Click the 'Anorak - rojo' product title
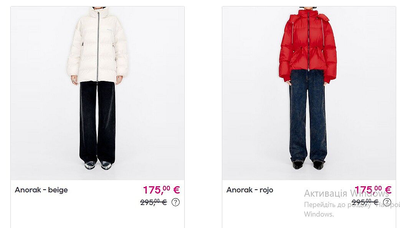 (250, 190)
